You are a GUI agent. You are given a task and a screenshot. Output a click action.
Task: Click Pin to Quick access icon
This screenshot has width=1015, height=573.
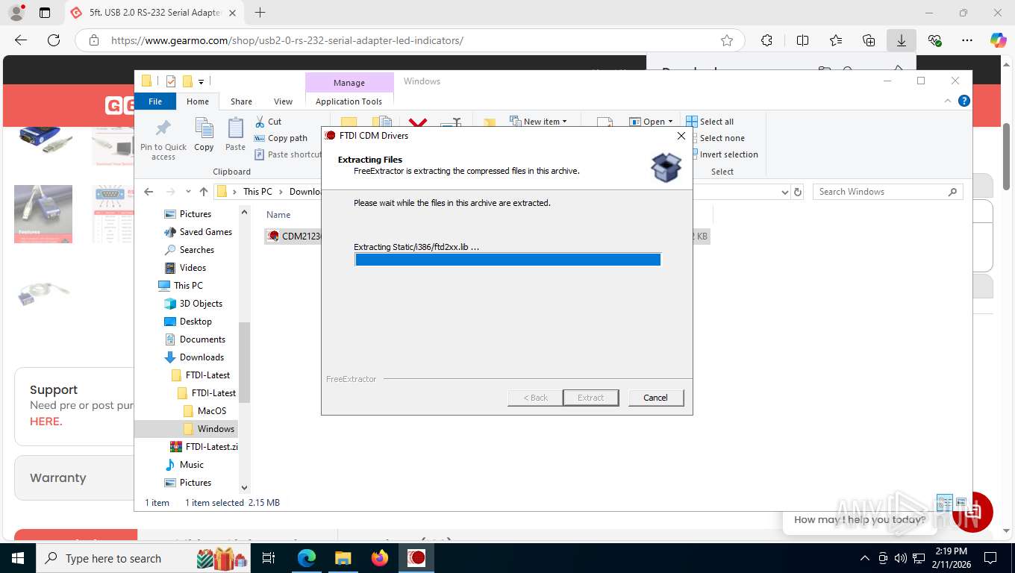163,139
